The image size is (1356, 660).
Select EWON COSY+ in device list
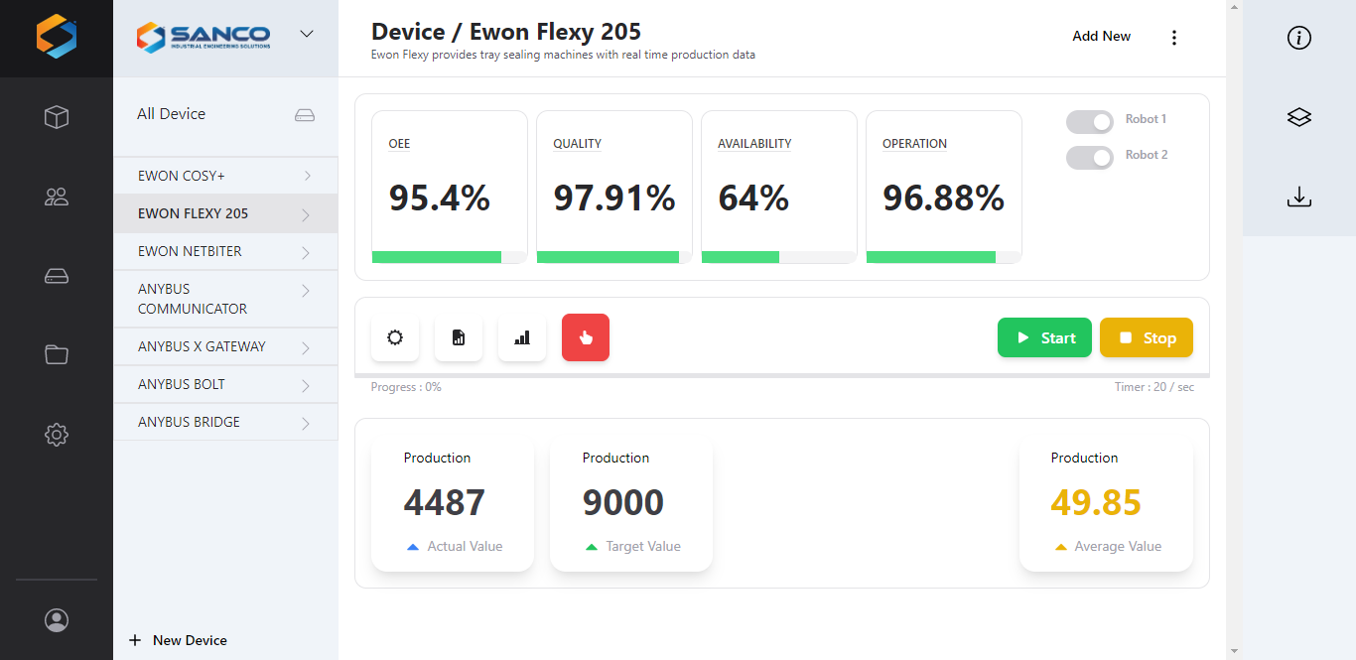click(x=225, y=176)
